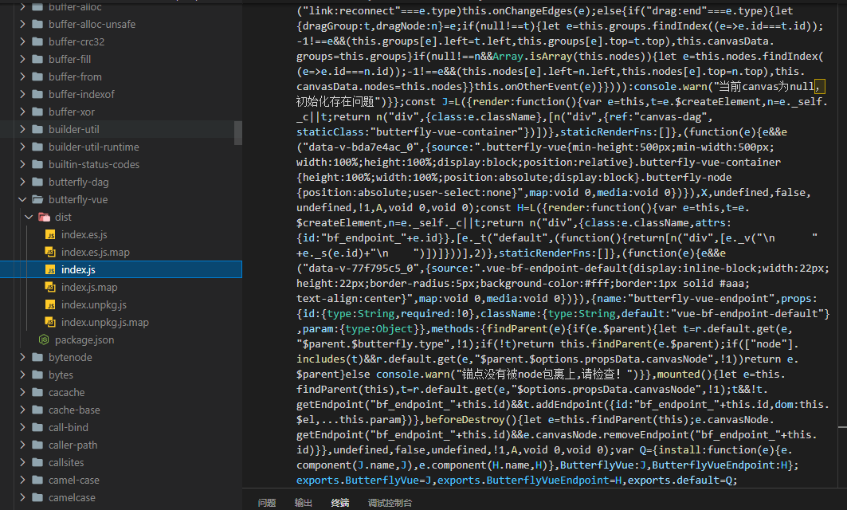Click the builtin-status-codes folder icon
Viewport: 847px width, 510px height.
coord(37,164)
